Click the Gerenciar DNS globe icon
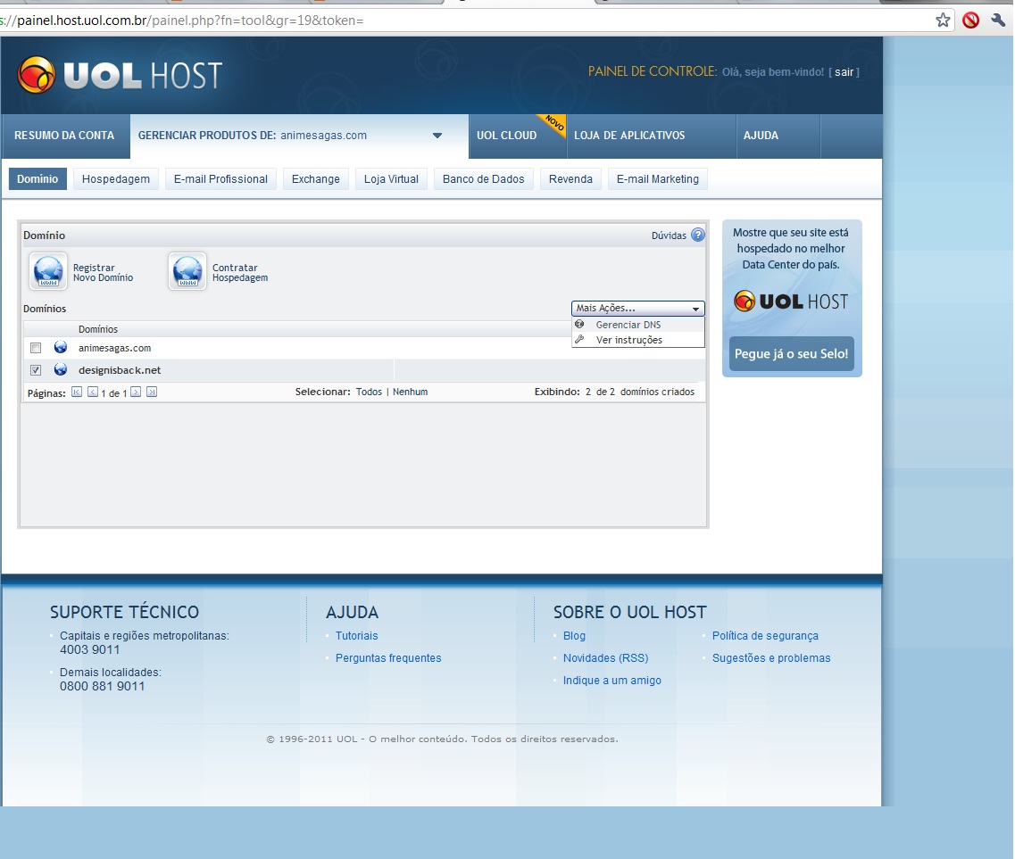The height and width of the screenshot is (859, 1015). point(580,324)
